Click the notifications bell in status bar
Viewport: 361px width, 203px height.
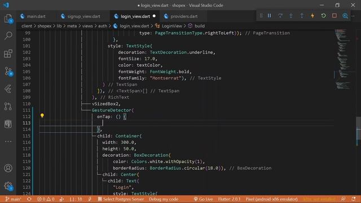354,199
